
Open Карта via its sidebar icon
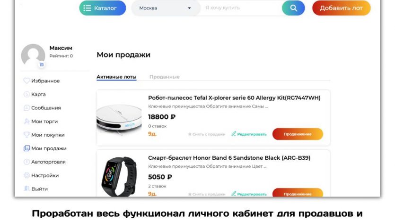click(x=26, y=94)
